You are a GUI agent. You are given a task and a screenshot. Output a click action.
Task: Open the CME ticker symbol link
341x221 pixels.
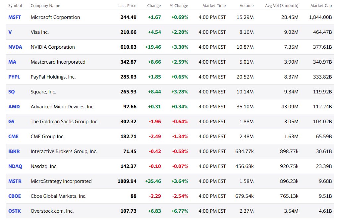(x=13, y=137)
